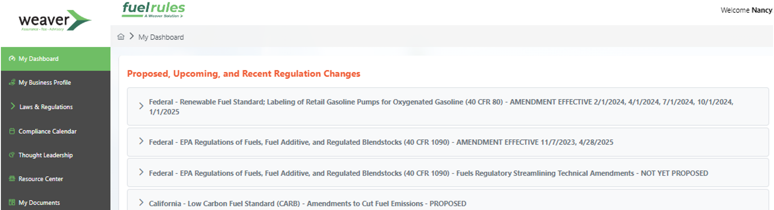Screen dimensions: 774x210
Task: Click the My Dashboard gauge icon
Action: [12, 59]
